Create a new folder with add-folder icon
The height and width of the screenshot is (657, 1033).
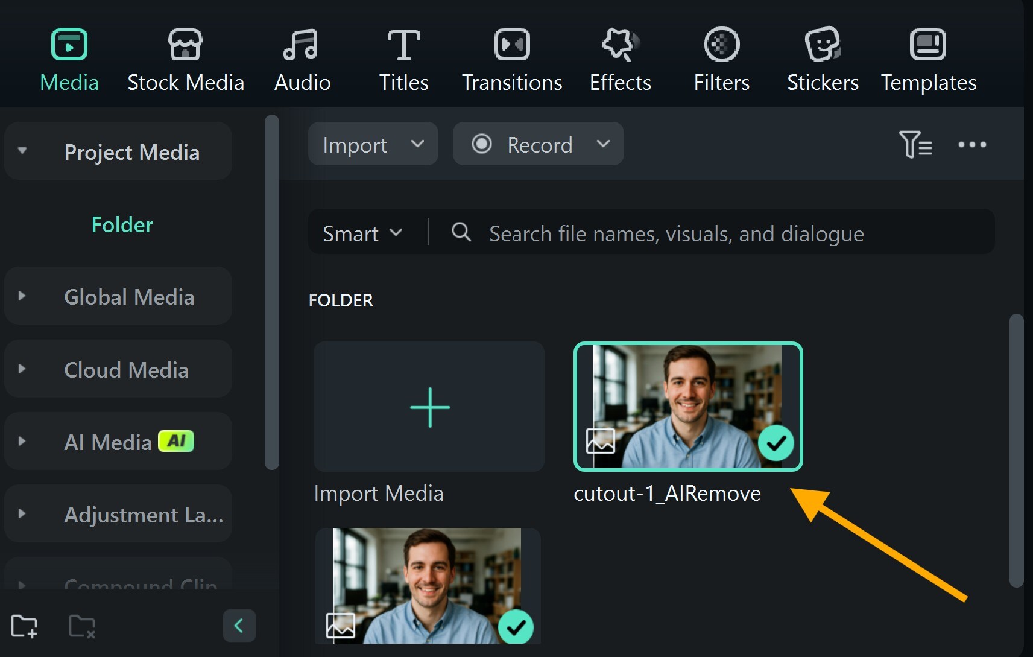click(25, 626)
